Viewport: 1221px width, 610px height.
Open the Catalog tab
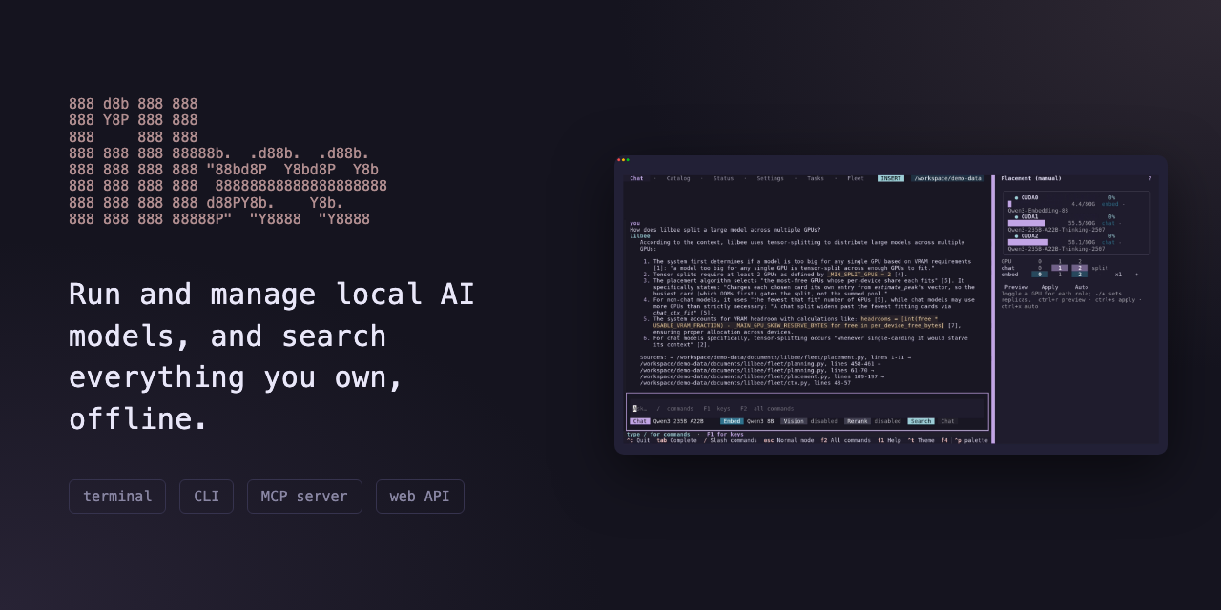tap(678, 178)
